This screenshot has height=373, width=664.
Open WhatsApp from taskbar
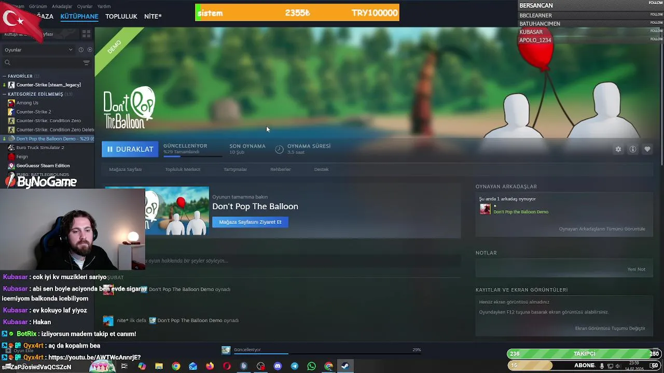(311, 366)
